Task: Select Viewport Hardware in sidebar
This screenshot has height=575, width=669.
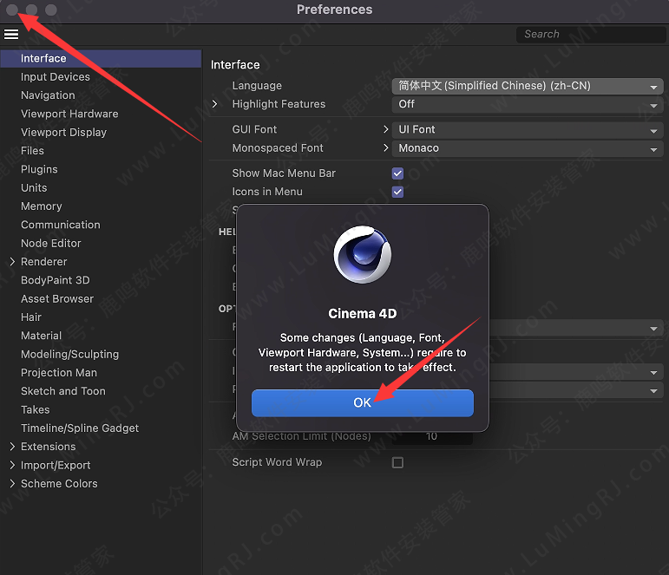Action: click(69, 114)
